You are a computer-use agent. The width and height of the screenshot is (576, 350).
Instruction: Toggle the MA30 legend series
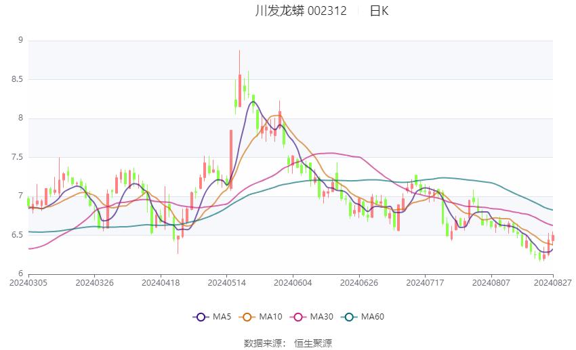tap(312, 317)
